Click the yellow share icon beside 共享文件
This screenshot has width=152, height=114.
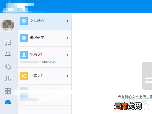click(x=24, y=76)
